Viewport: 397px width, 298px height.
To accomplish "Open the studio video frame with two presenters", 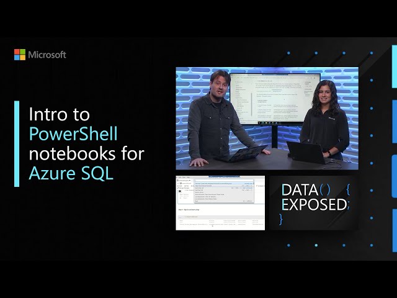I will [x=267, y=119].
